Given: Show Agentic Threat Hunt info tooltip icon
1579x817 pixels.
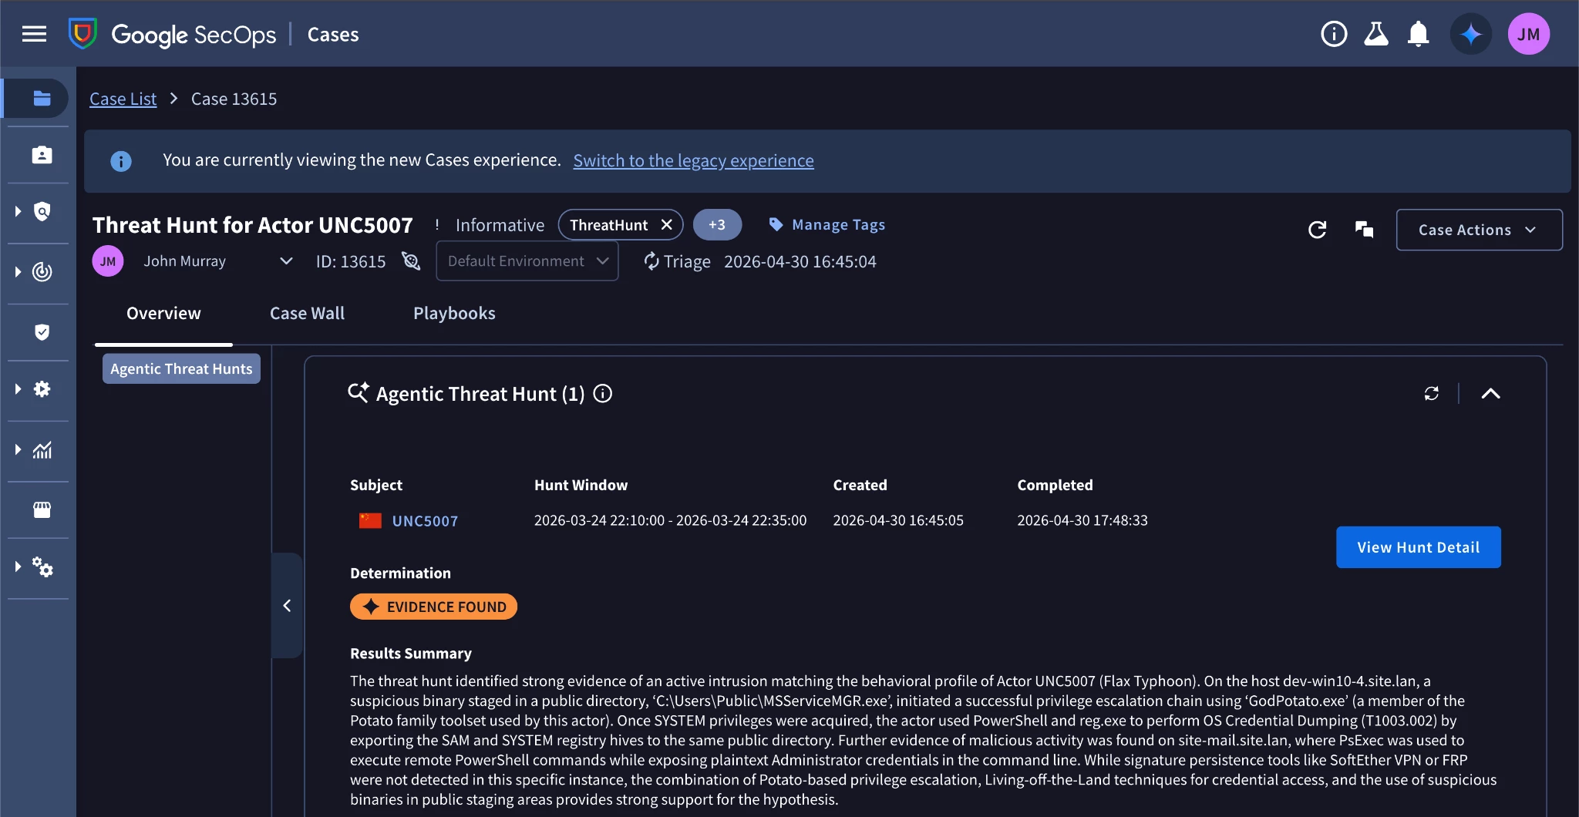Looking at the screenshot, I should click(x=603, y=394).
